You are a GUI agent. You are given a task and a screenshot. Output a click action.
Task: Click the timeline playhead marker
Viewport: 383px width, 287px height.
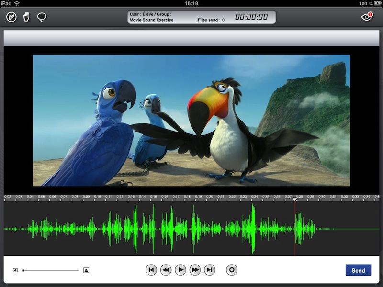pos(295,199)
